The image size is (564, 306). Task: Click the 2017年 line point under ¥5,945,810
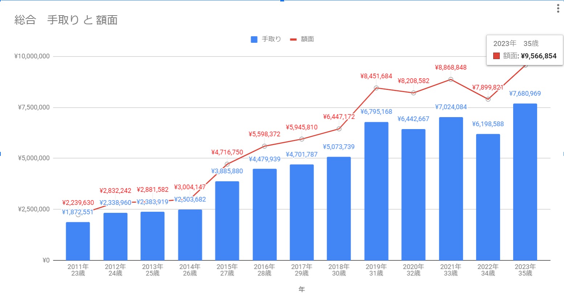tap(302, 139)
